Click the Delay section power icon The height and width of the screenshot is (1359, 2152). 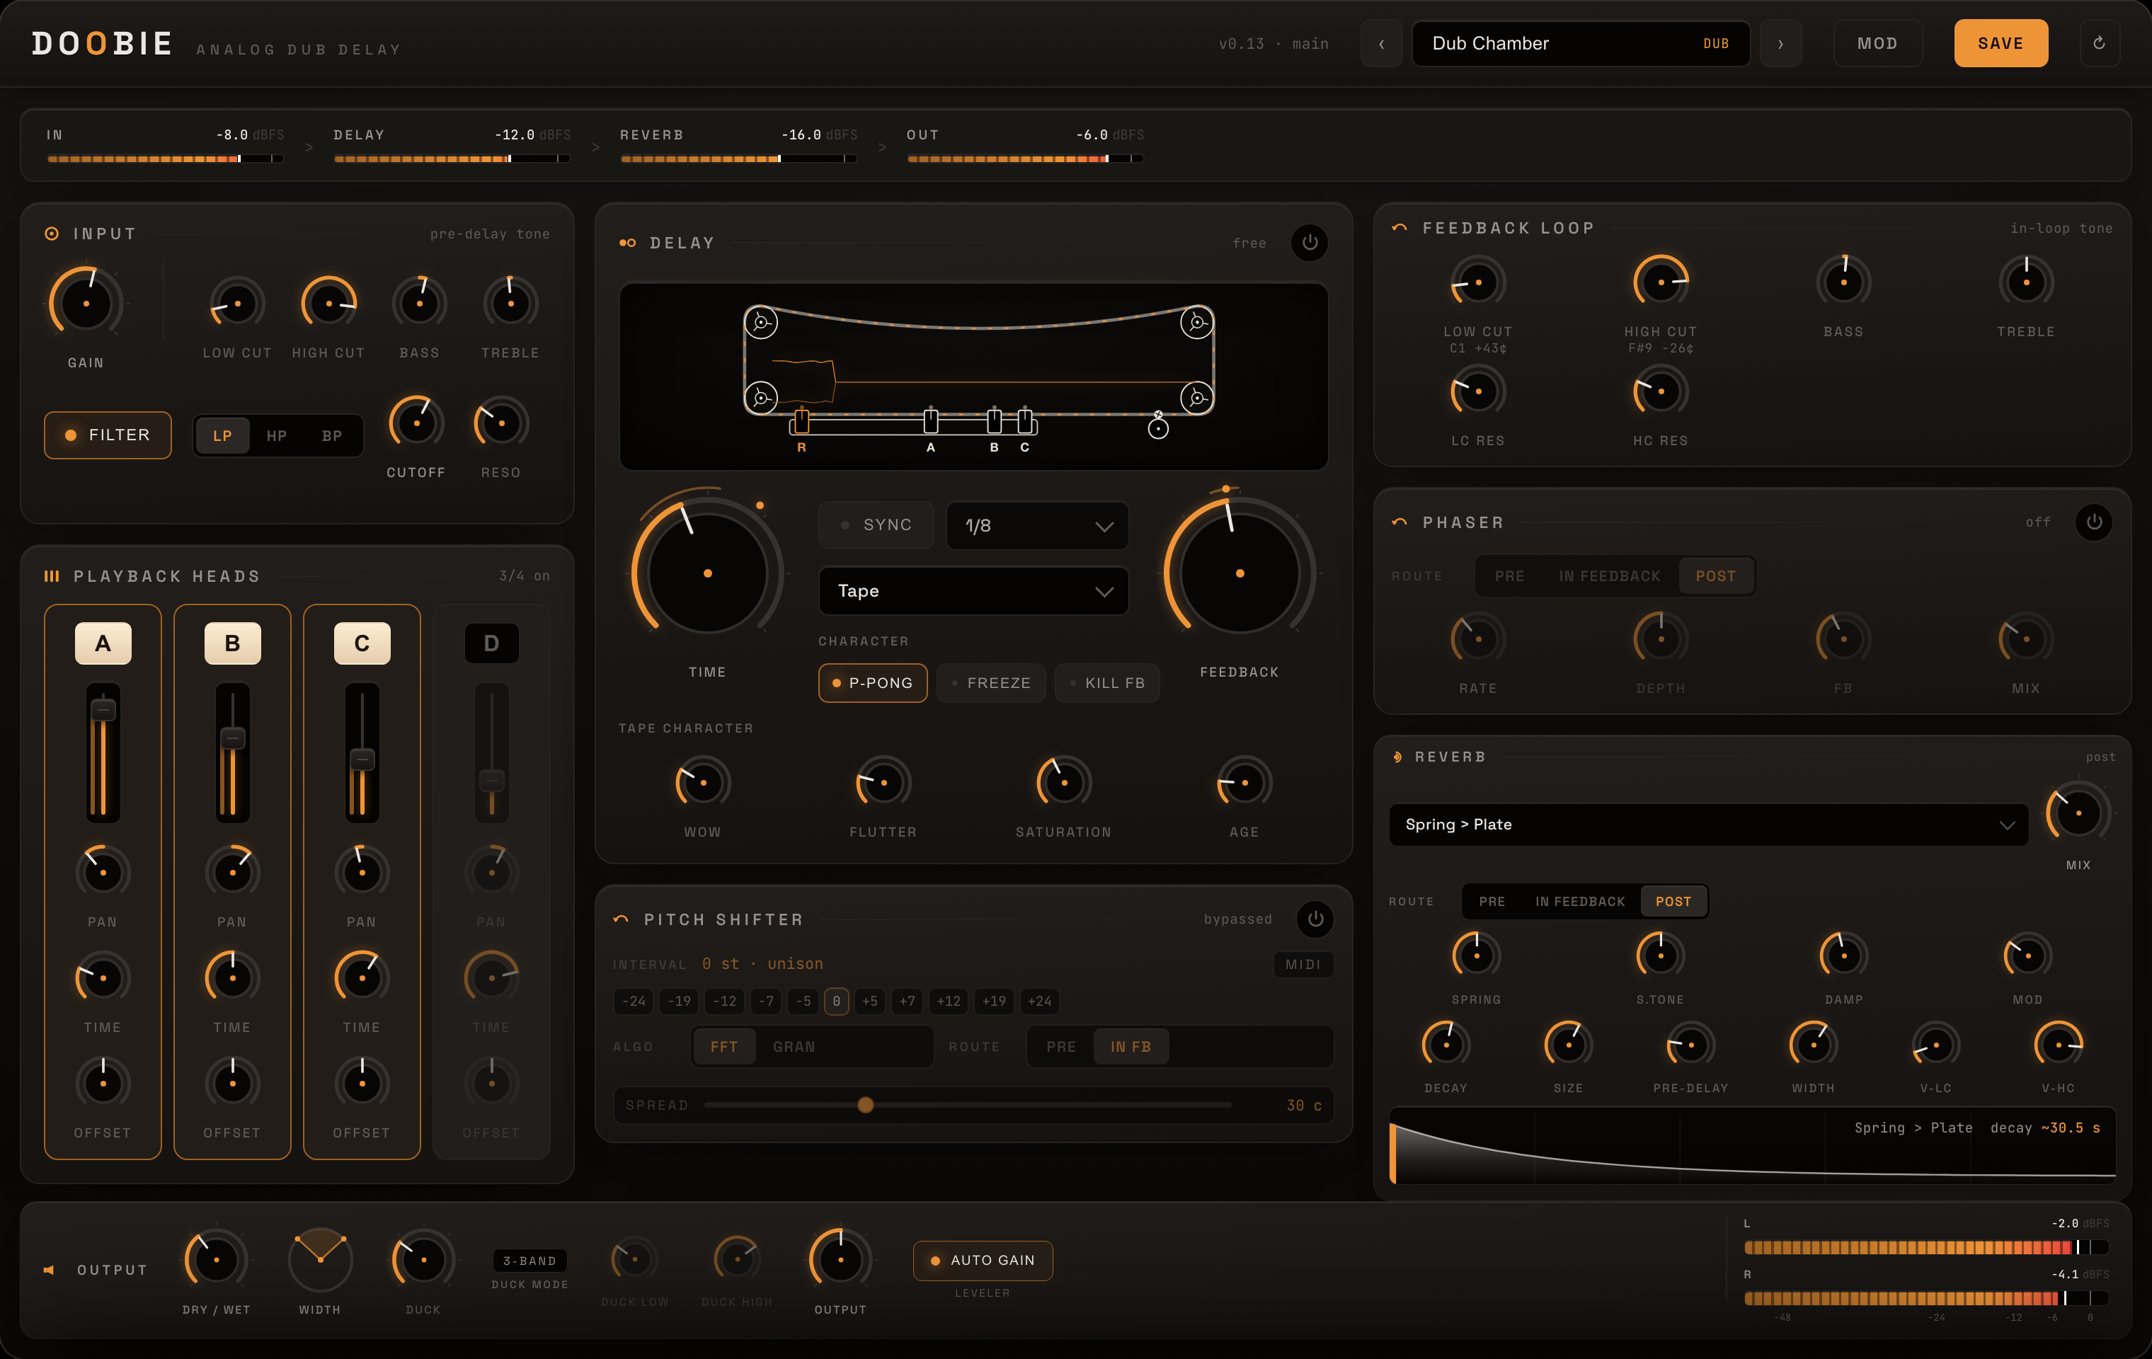(1310, 242)
